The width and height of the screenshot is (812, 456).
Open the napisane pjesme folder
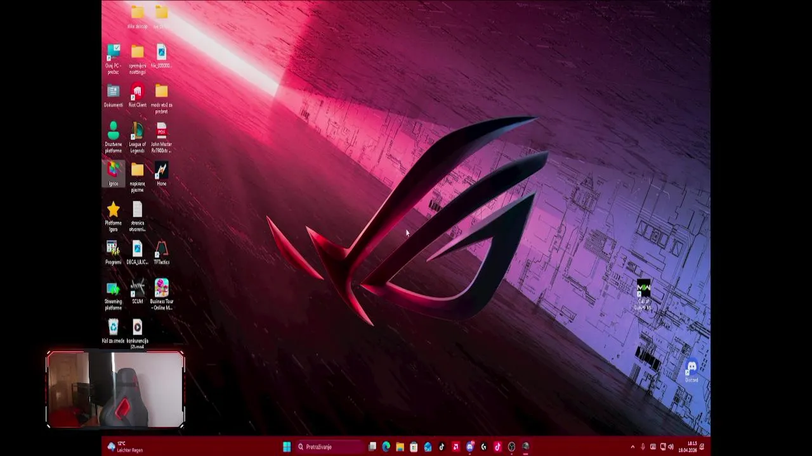point(137,177)
